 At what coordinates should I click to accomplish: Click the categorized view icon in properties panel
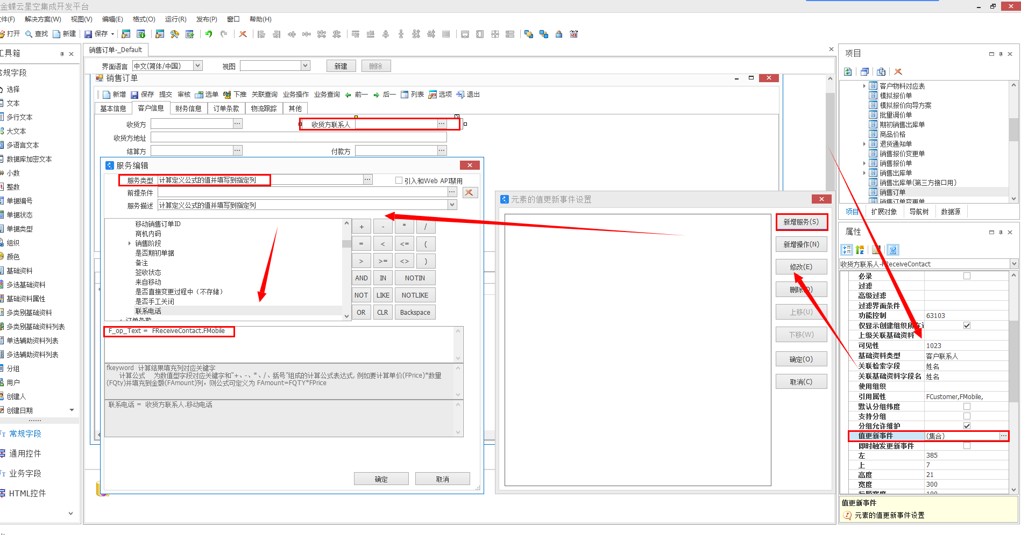847,250
